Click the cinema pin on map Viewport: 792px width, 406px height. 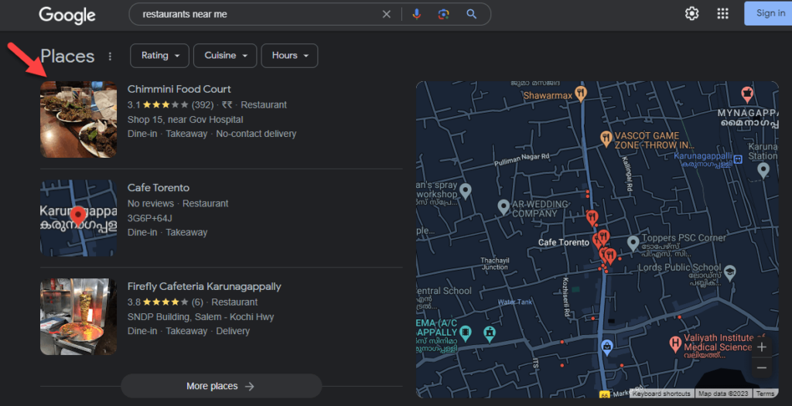coord(465,333)
